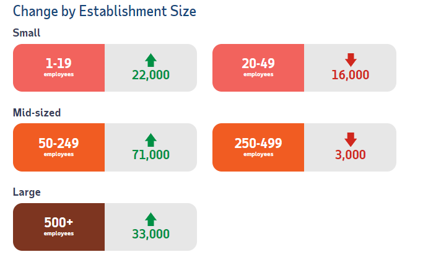Click the Mid-sized section label
This screenshot has height=257, width=423.
[37, 113]
